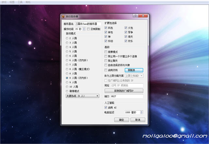This screenshot has width=209, height=144.
Task: Close the 启动服务器 dialog with the X
Action: tap(143, 16)
